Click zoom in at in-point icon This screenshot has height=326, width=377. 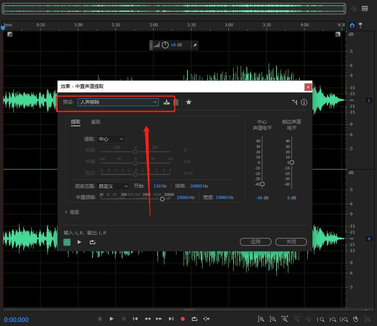pyautogui.click(x=321, y=319)
